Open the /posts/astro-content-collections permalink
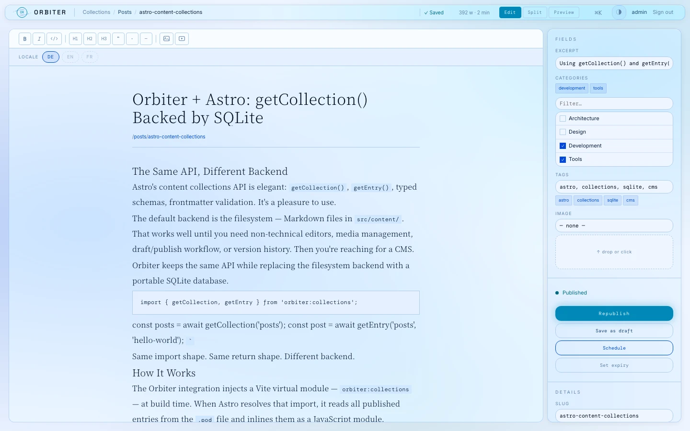The width and height of the screenshot is (690, 431). (x=169, y=137)
